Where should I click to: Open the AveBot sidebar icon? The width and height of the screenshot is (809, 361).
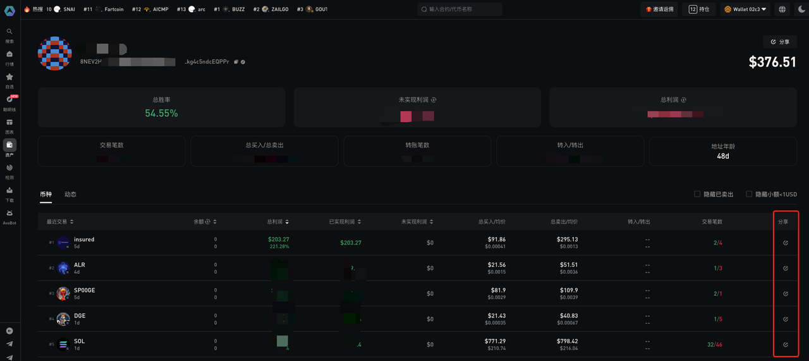(x=9, y=216)
